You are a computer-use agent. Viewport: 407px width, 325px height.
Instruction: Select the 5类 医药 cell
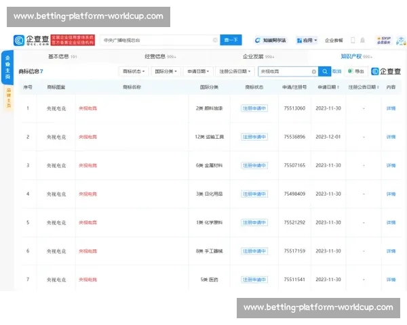click(209, 280)
